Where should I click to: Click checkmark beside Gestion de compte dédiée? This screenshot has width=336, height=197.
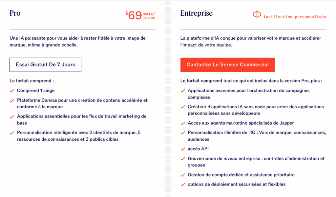183,175
